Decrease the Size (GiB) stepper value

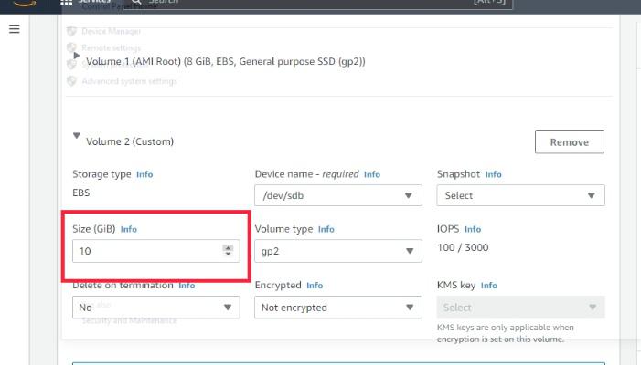click(x=228, y=254)
